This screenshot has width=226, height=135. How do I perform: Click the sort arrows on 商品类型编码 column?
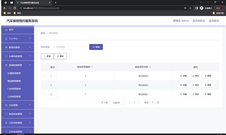pyautogui.click(x=92, y=67)
